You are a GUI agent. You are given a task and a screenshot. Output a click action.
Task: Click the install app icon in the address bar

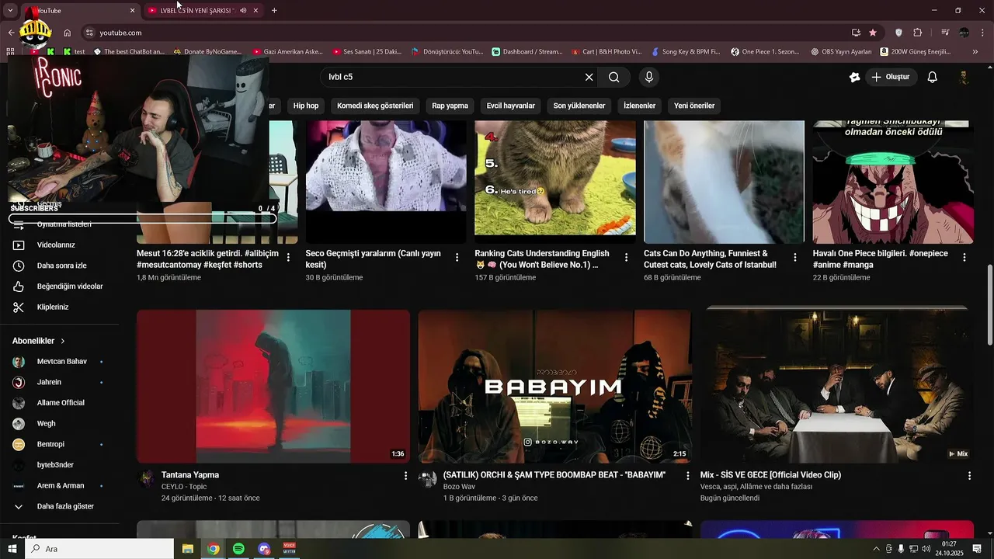click(x=856, y=33)
